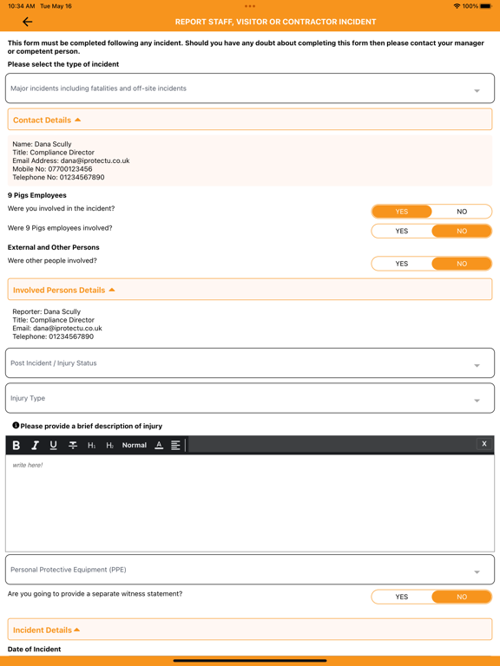Image resolution: width=500 pixels, height=666 pixels.
Task: Apply bold formatting in editor toolbar
Action: (x=16, y=445)
